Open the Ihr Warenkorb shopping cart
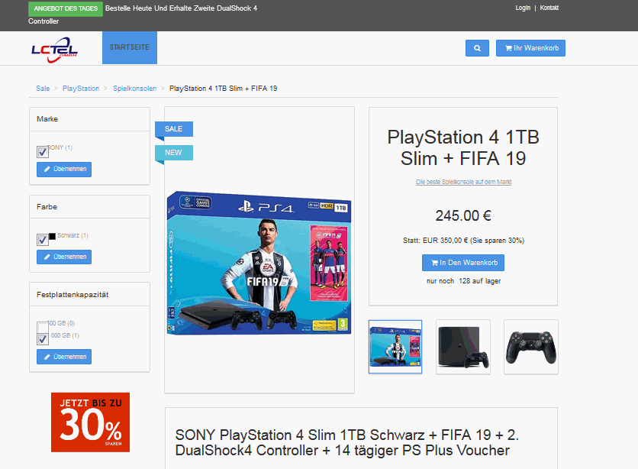The height and width of the screenshot is (469, 638). pyautogui.click(x=530, y=48)
